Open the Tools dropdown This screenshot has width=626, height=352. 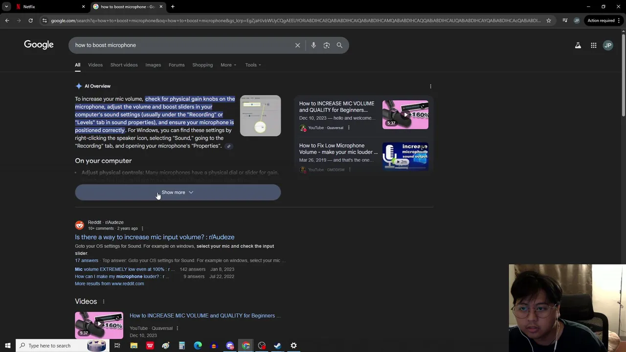[x=253, y=65]
